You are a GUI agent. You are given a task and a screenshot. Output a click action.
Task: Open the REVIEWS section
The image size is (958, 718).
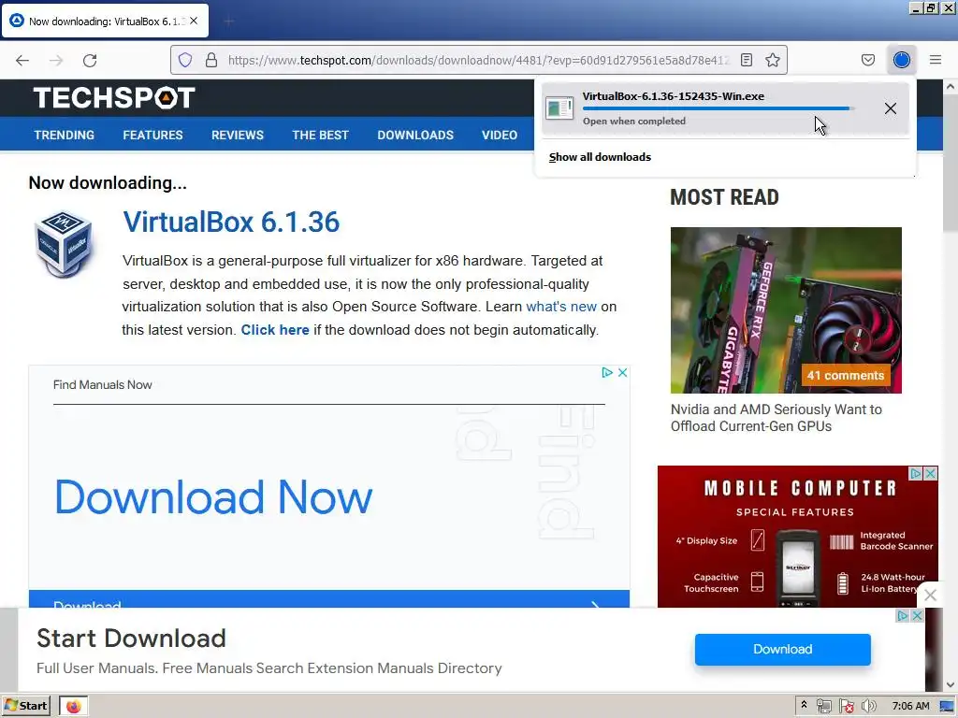[x=238, y=135]
